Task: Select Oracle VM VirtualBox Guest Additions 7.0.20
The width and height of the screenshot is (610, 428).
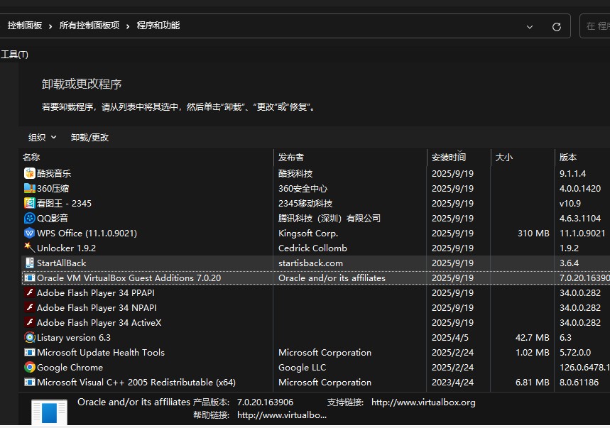Action: [129, 278]
